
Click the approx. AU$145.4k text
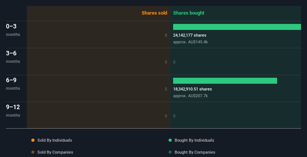point(190,42)
